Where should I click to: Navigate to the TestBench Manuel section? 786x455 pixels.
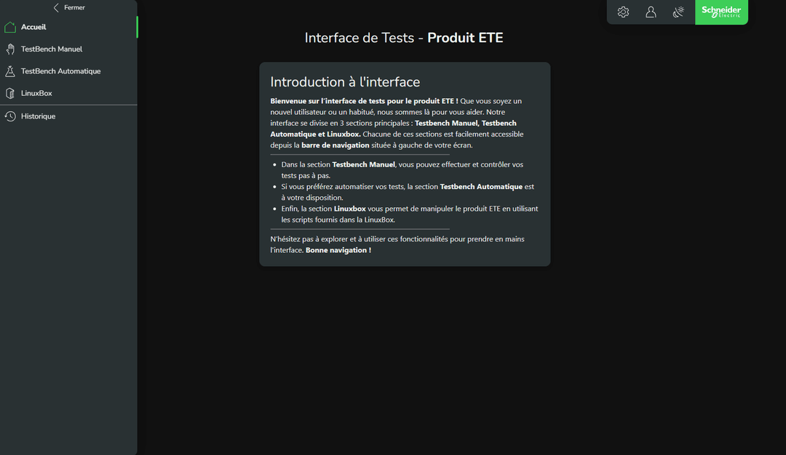point(51,49)
